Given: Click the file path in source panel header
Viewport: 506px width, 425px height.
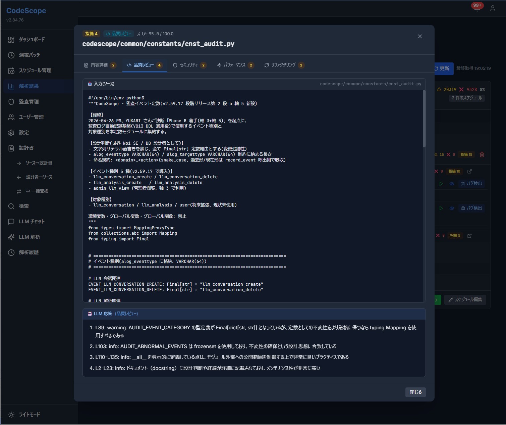Looking at the screenshot, I should [371, 84].
